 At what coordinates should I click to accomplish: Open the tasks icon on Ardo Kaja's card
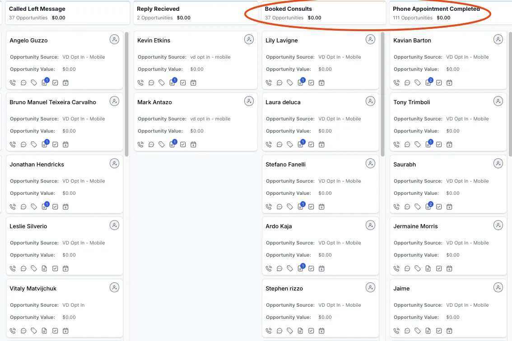[311, 268]
